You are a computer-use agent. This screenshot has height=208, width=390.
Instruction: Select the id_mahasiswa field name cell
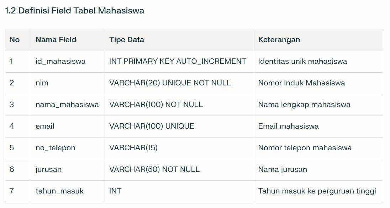(60, 61)
